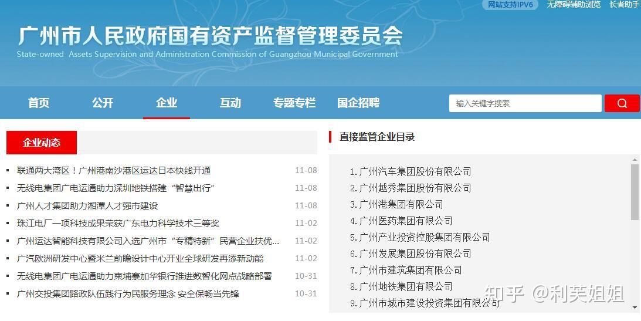Click the directory scrollbar up arrow
Image resolution: width=641 pixels, height=321 pixels.
click(635, 160)
